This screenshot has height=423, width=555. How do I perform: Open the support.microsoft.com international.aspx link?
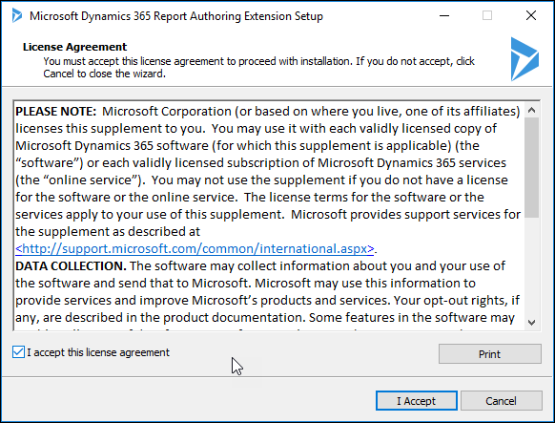pyautogui.click(x=195, y=248)
